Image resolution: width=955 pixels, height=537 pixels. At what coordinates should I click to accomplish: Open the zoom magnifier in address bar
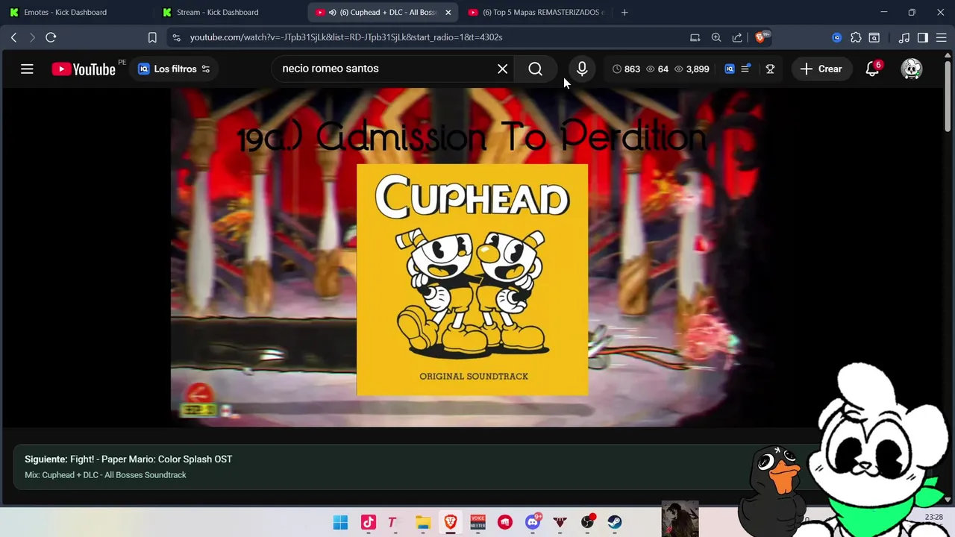[716, 37]
